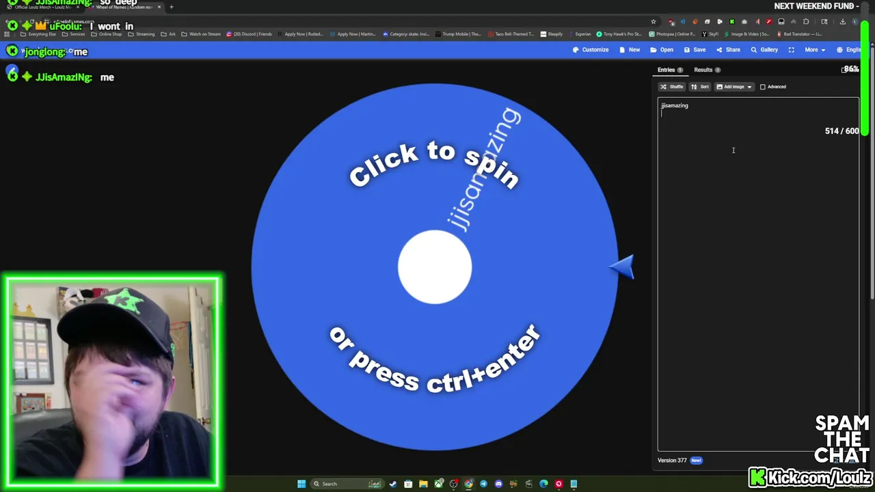
Task: Share the wheel using Share button
Action: [727, 50]
